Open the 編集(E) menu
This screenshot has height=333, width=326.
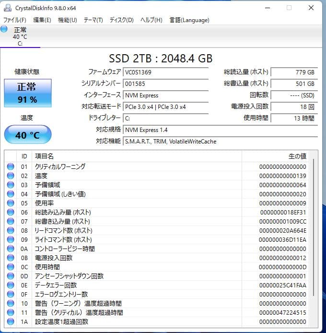pyautogui.click(x=42, y=20)
